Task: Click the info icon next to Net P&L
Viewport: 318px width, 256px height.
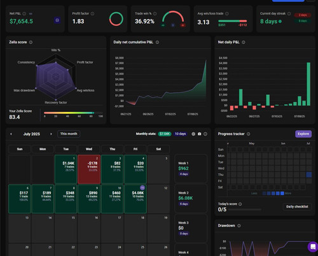Action: (x=24, y=13)
